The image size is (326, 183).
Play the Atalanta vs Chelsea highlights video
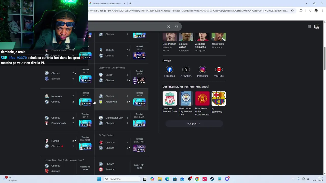[x=139, y=56]
